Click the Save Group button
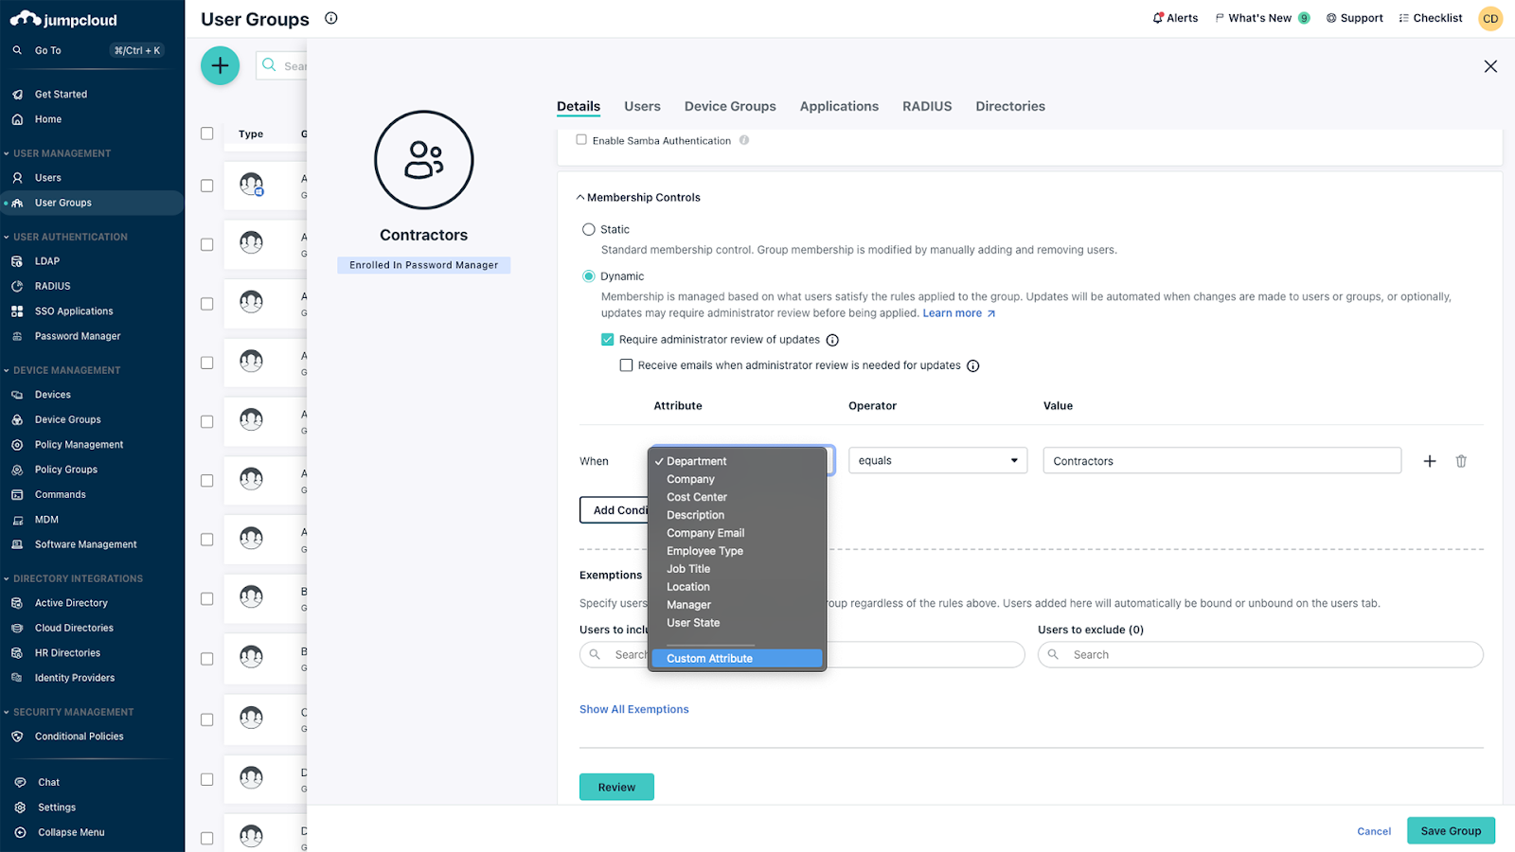 1451,831
